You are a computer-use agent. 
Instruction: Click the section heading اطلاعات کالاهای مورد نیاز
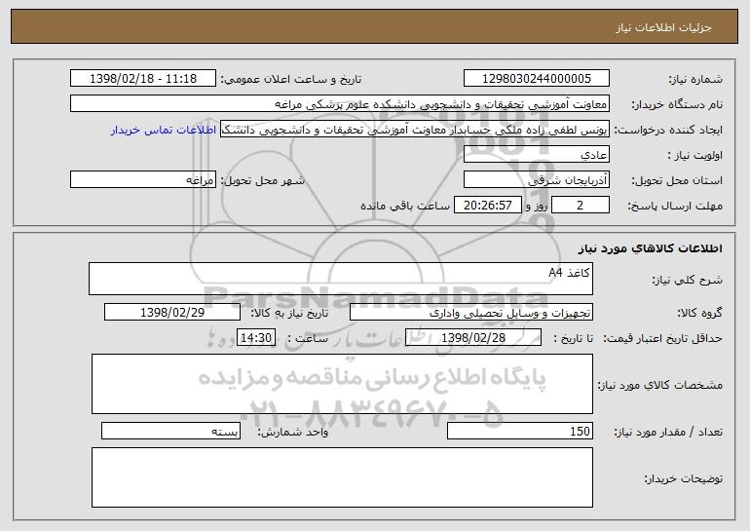(x=650, y=248)
